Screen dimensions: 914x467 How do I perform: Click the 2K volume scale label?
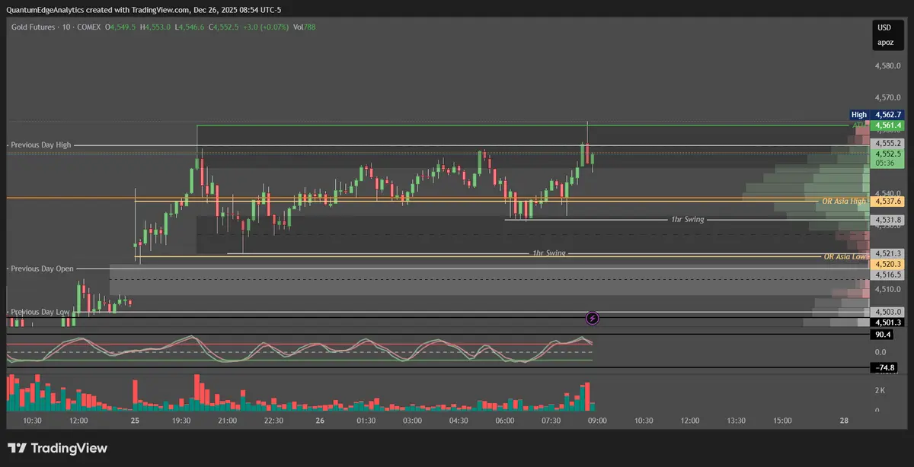tap(880, 390)
